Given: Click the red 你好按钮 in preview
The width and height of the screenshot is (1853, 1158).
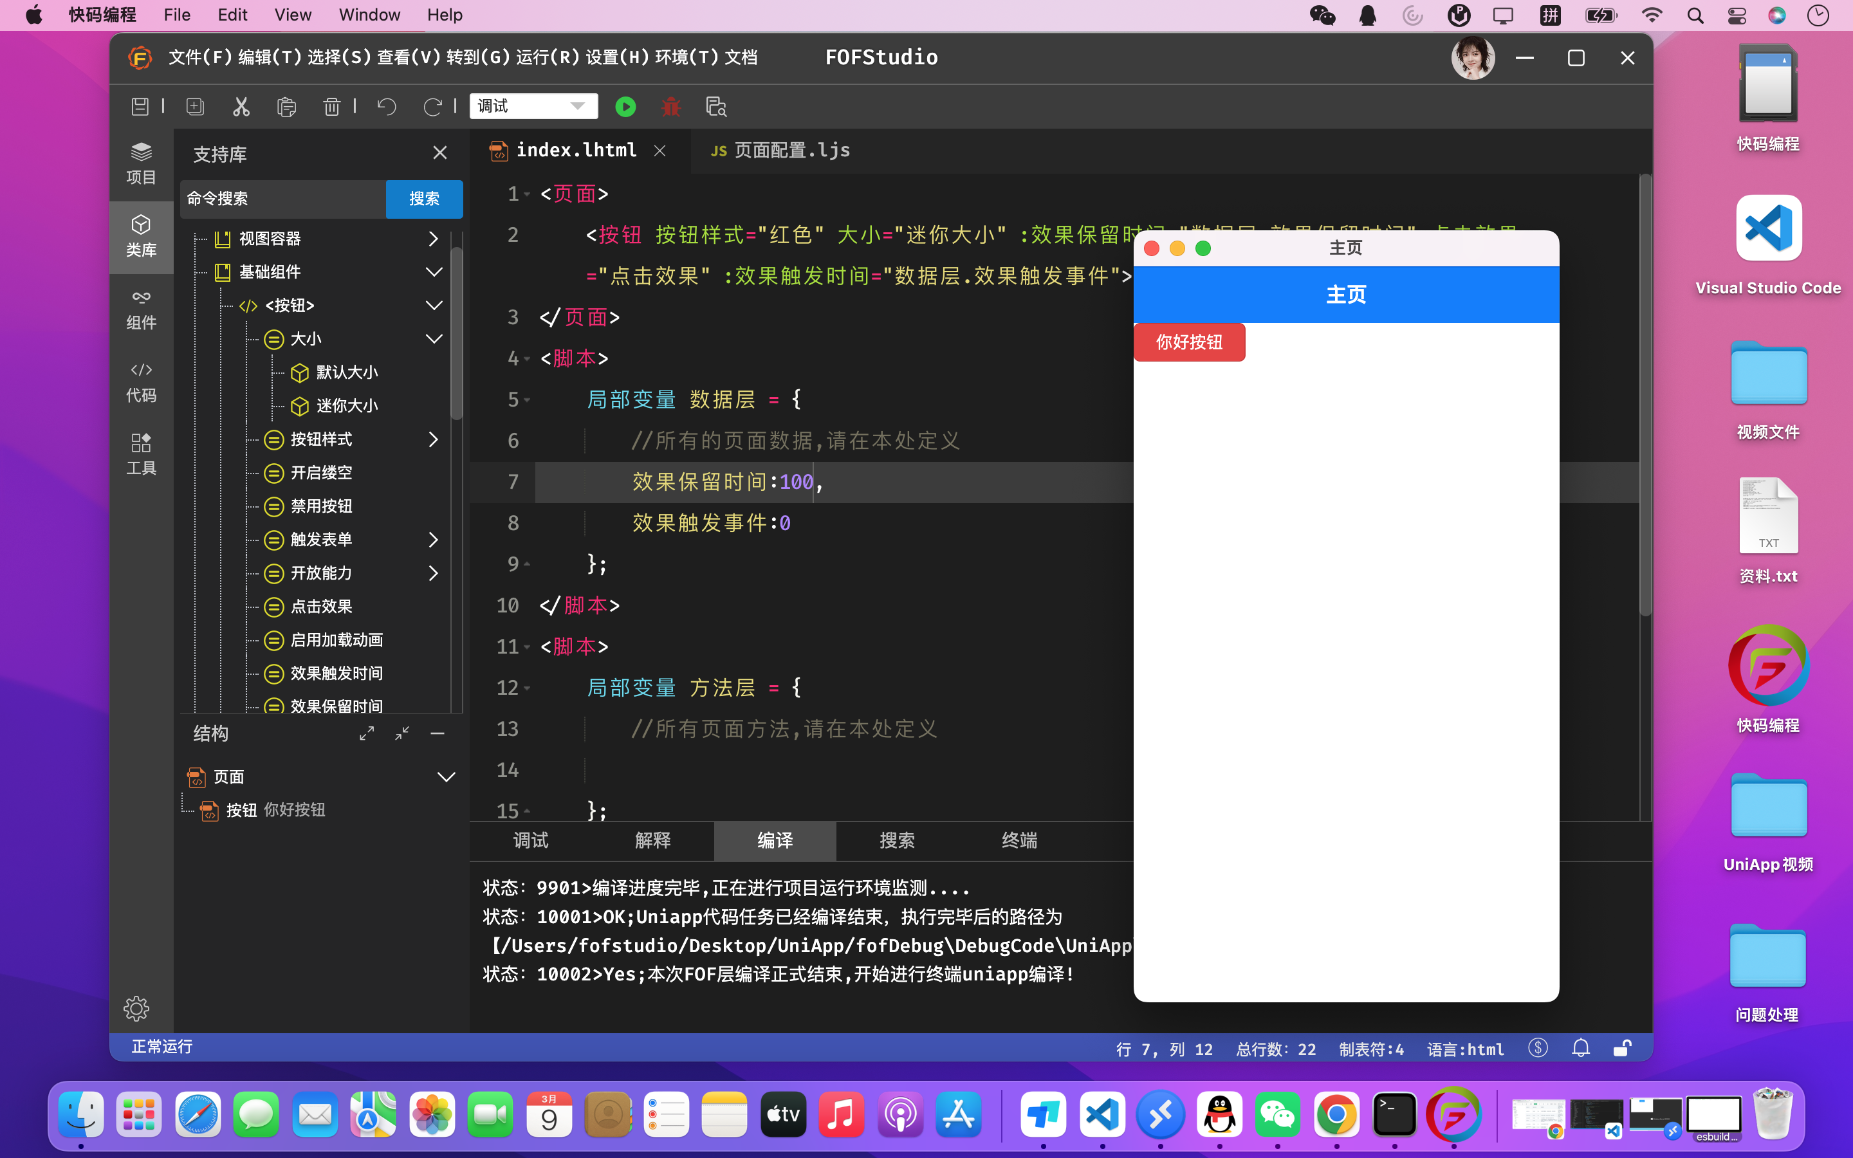Looking at the screenshot, I should point(1189,342).
